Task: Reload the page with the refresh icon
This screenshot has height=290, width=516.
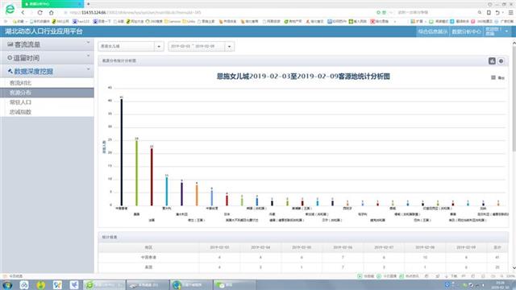Action: pos(40,13)
